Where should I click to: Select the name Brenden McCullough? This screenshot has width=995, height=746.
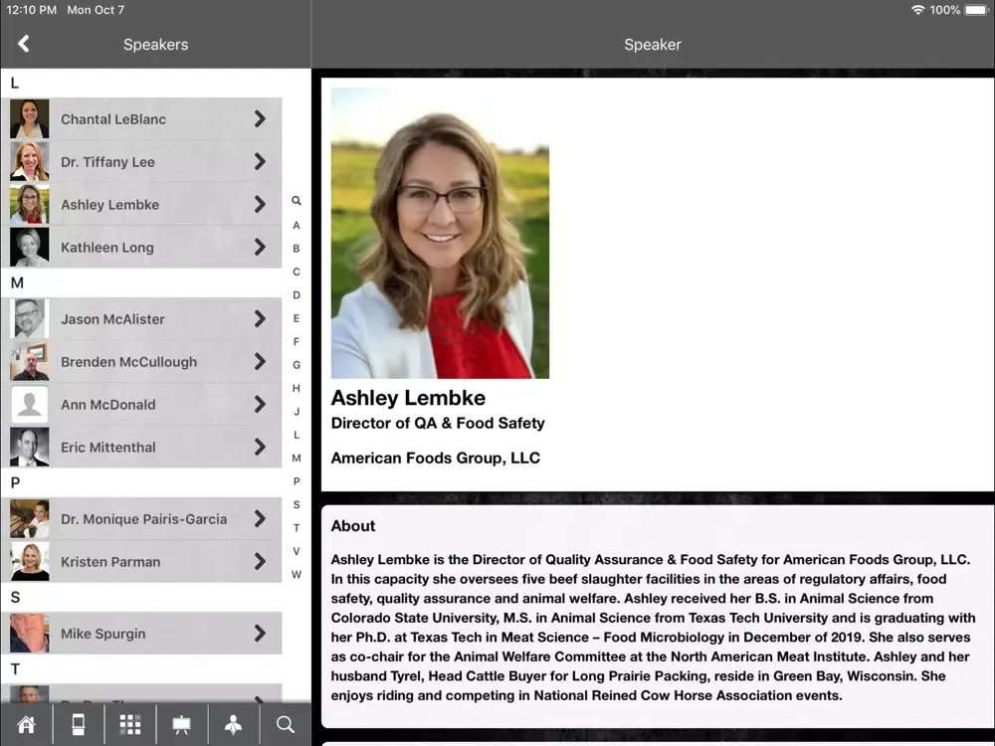coord(128,362)
